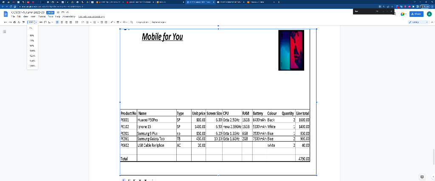435x181 pixels.
Task: Open the Line and paragraph spacing icon
Action: 77,22
